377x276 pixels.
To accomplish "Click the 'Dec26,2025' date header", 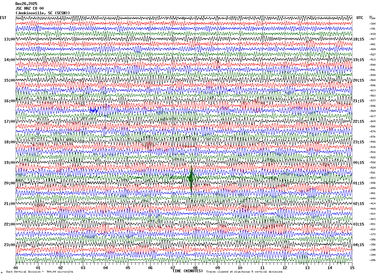I will click(x=26, y=4).
